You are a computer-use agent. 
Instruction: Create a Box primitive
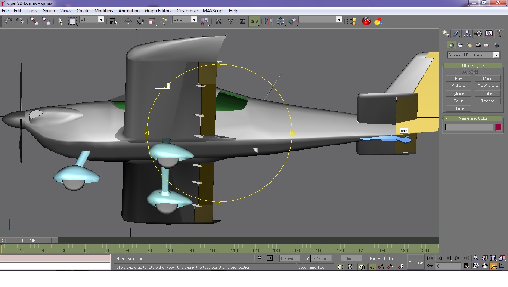pos(458,79)
